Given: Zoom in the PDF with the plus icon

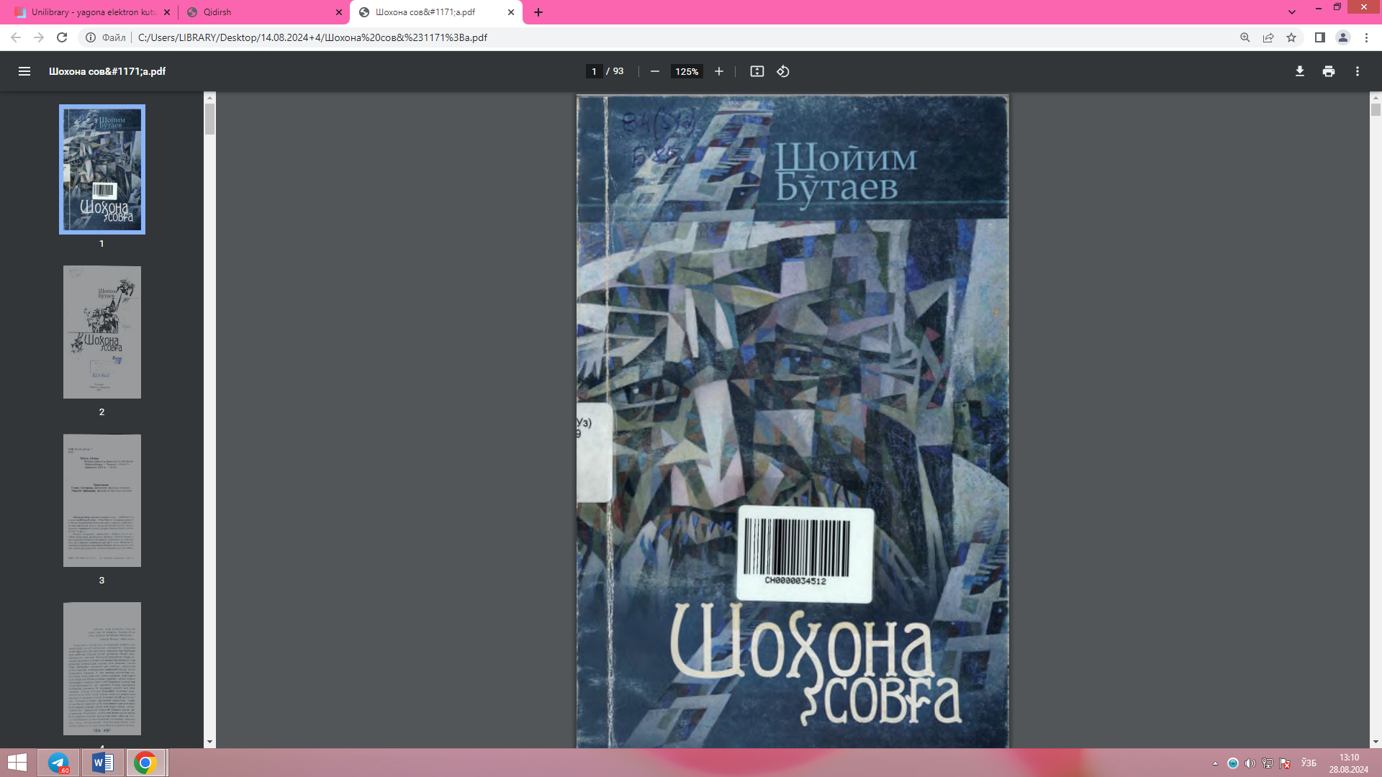Looking at the screenshot, I should pyautogui.click(x=719, y=71).
